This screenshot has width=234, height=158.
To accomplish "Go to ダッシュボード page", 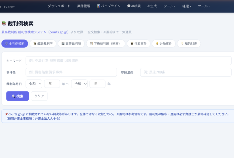I will (59, 6).
